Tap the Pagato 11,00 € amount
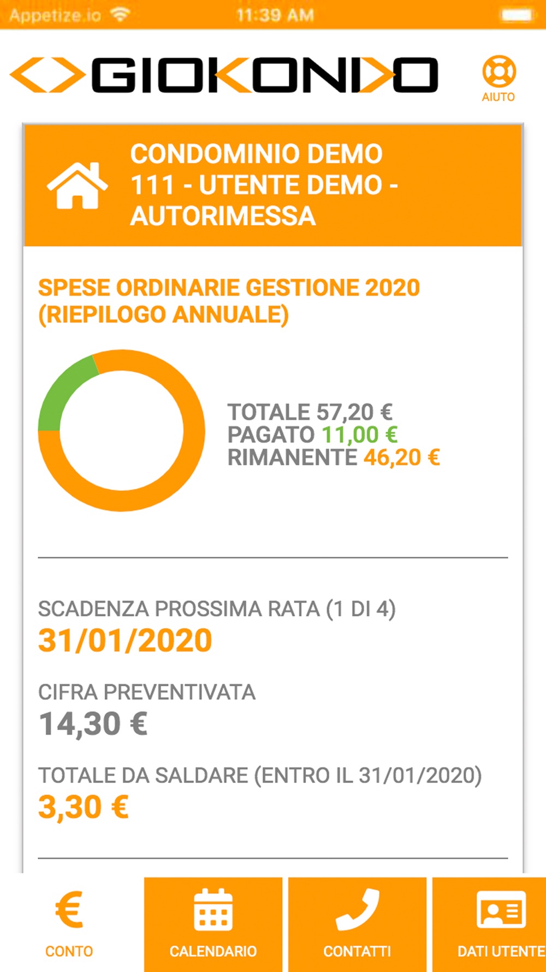The width and height of the screenshot is (546, 972). click(359, 435)
